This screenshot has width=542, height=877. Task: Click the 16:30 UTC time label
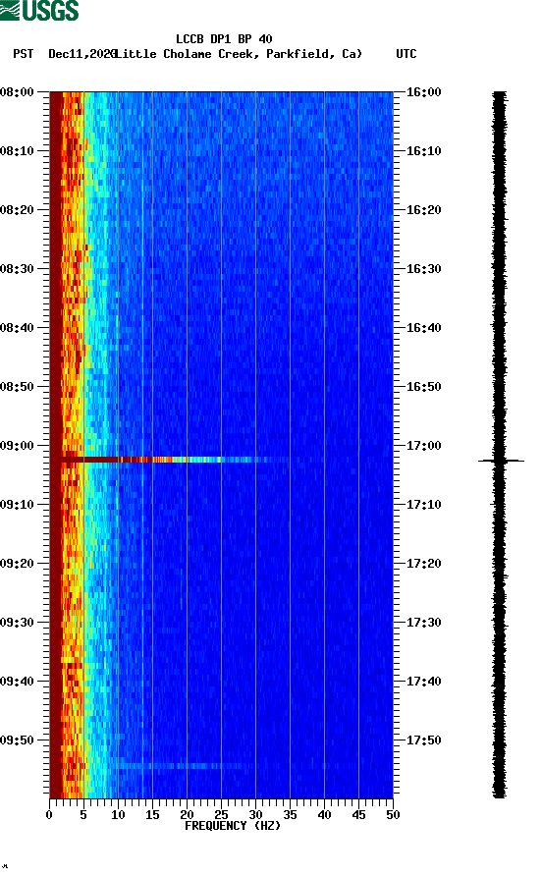pos(423,269)
